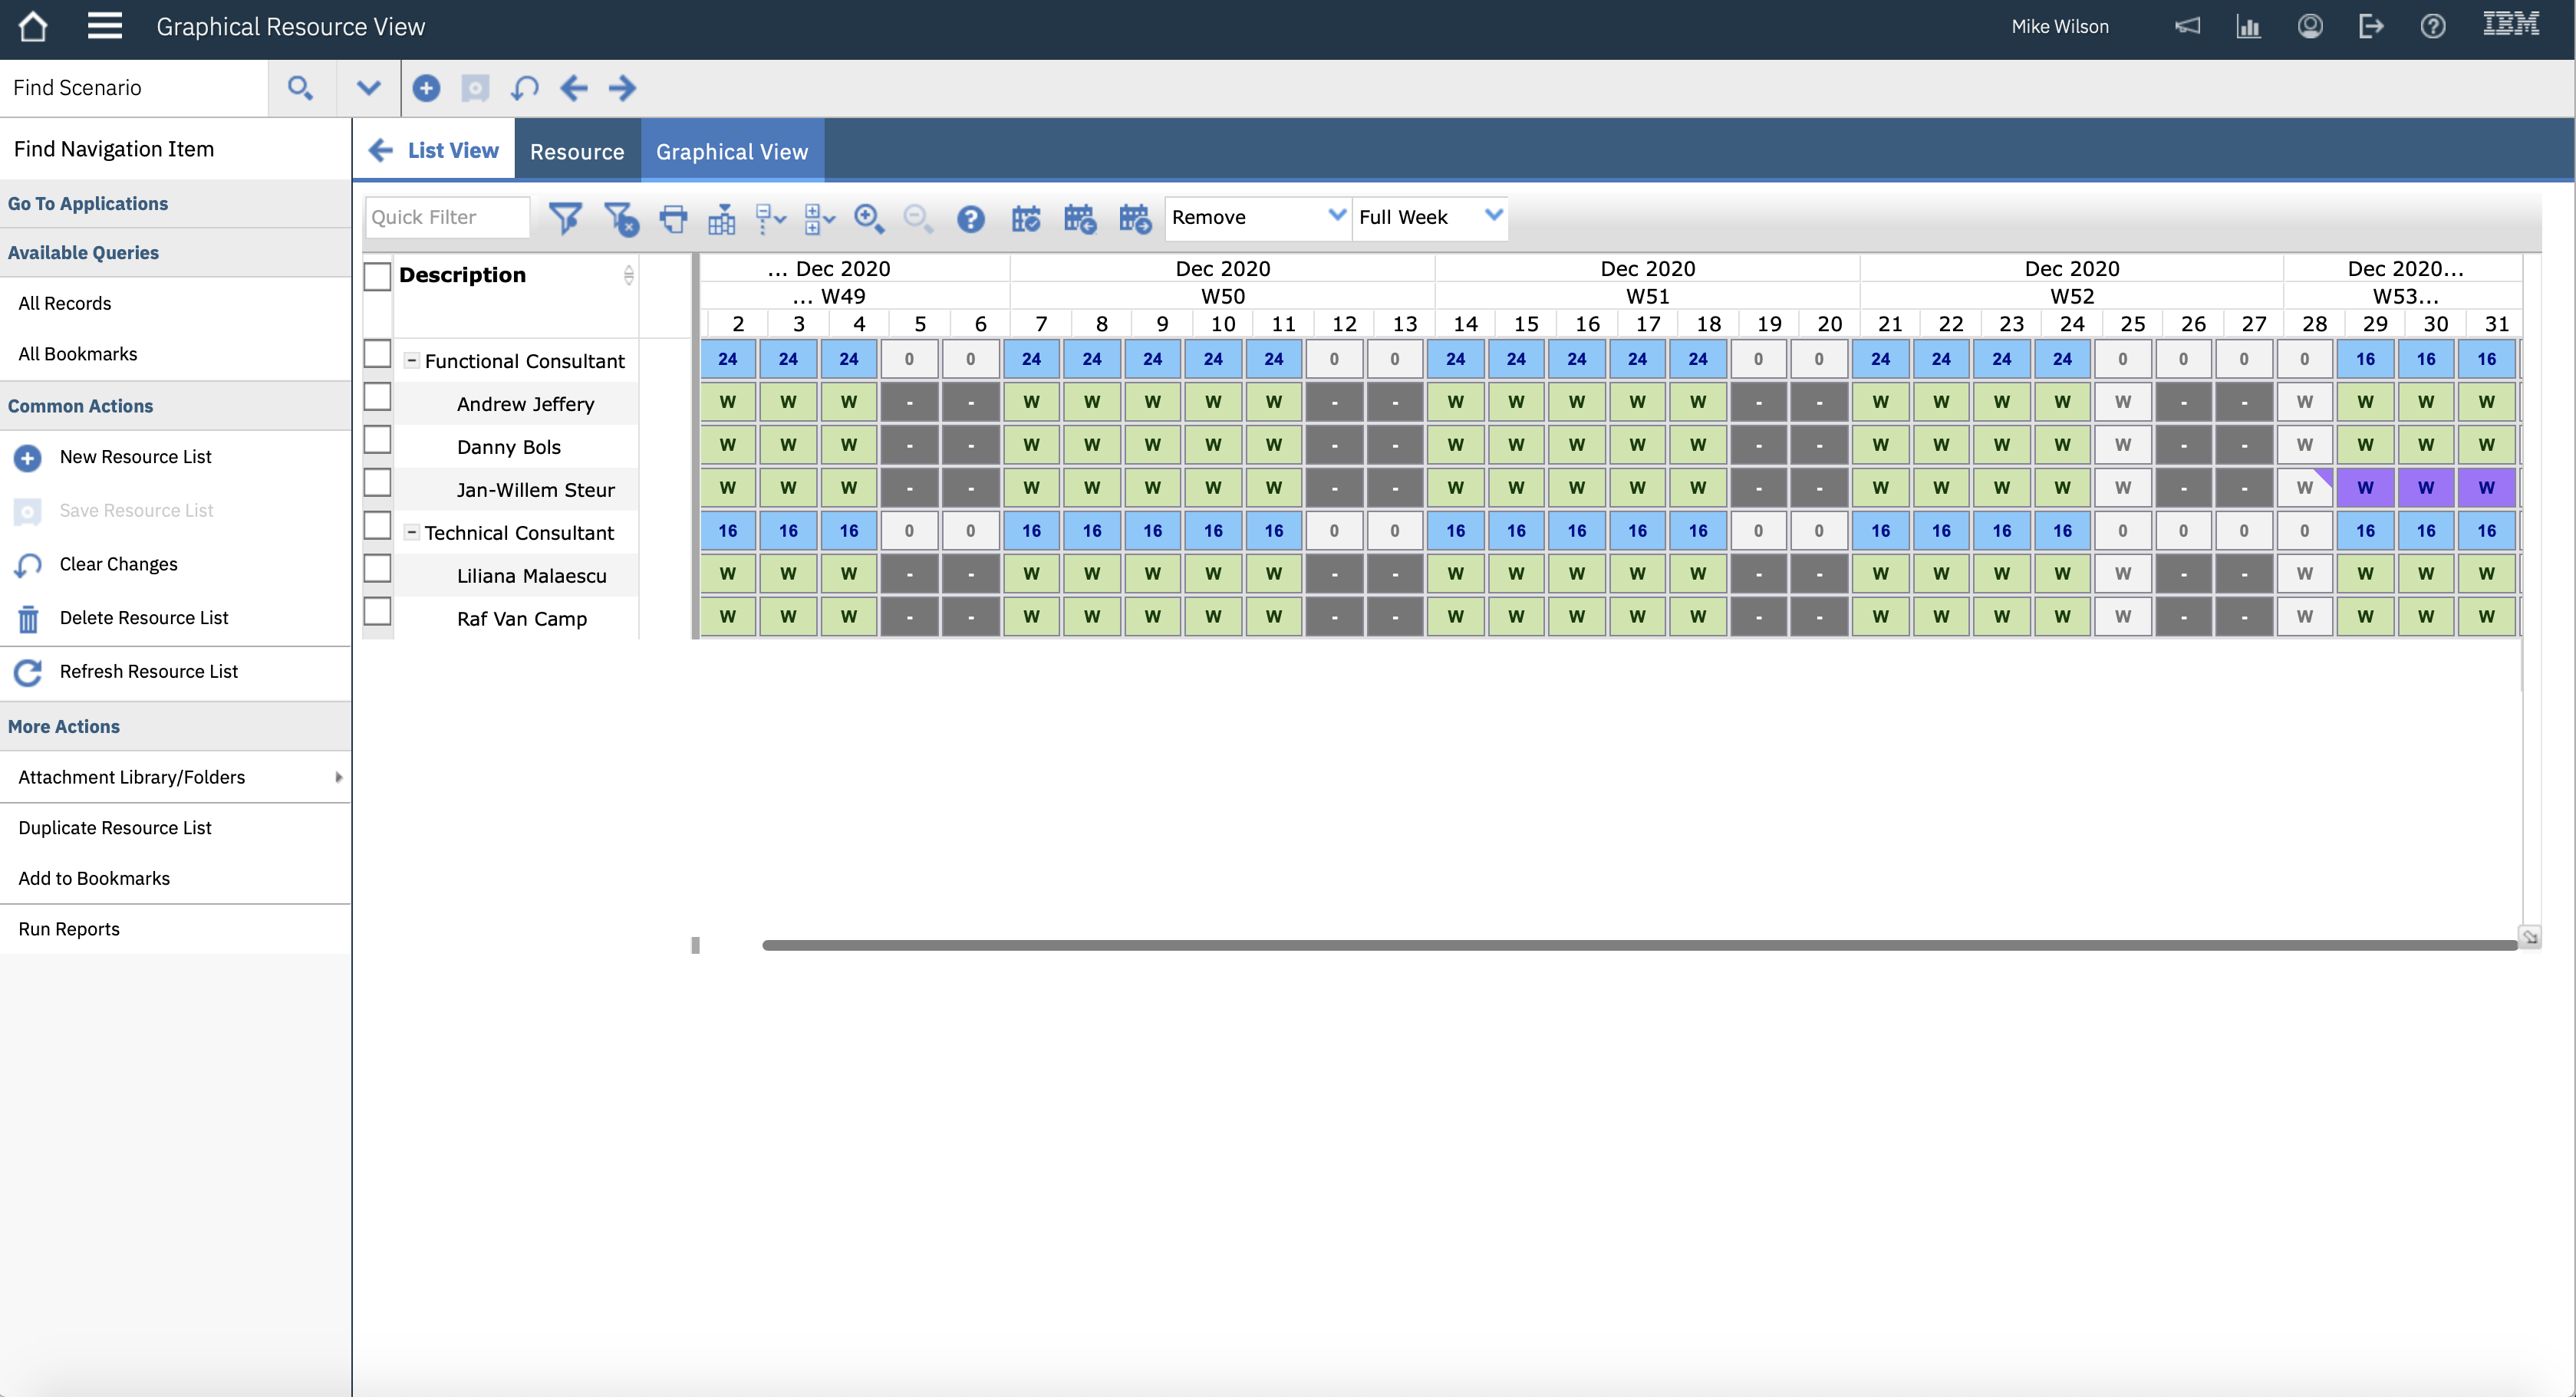The height and width of the screenshot is (1397, 2576).
Task: Click the blue help question mark icon
Action: point(970,218)
